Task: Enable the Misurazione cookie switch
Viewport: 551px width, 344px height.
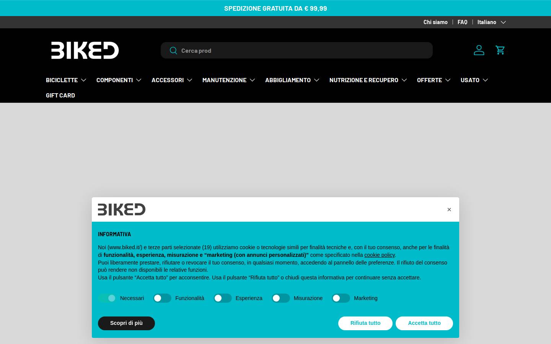Action: pyautogui.click(x=281, y=298)
